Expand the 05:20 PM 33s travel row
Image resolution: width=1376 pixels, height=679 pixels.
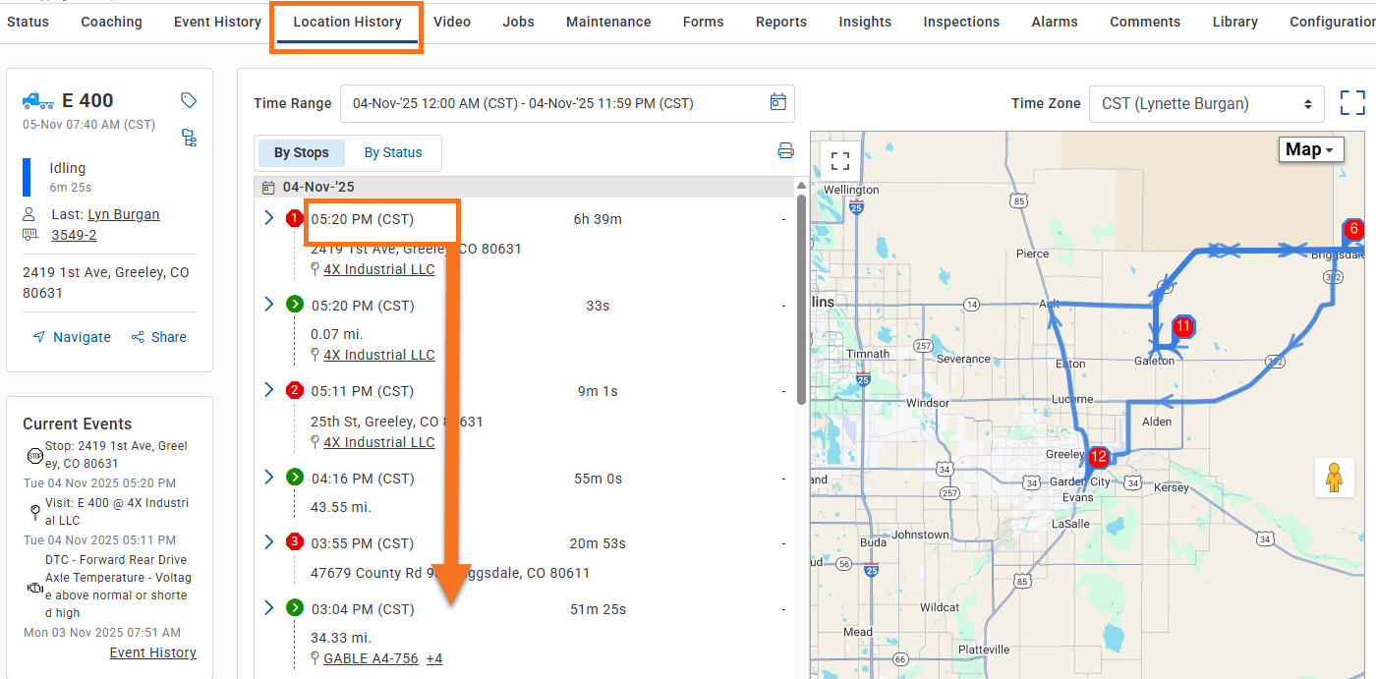[268, 304]
